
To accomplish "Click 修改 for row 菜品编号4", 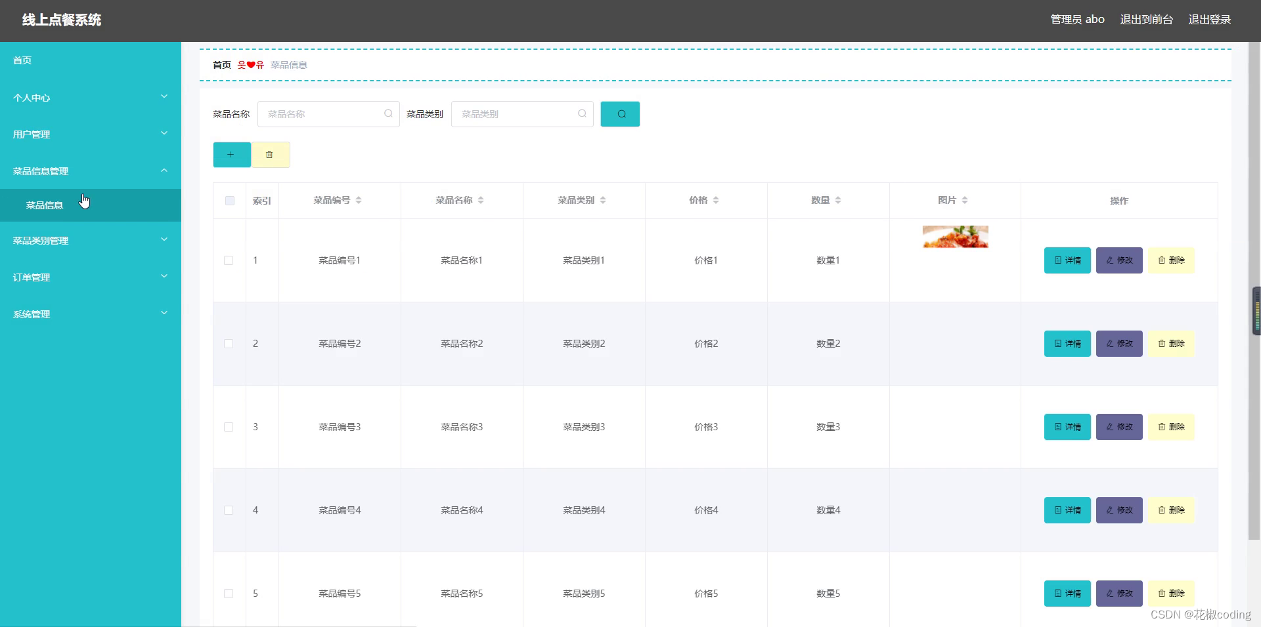I will pyautogui.click(x=1119, y=510).
